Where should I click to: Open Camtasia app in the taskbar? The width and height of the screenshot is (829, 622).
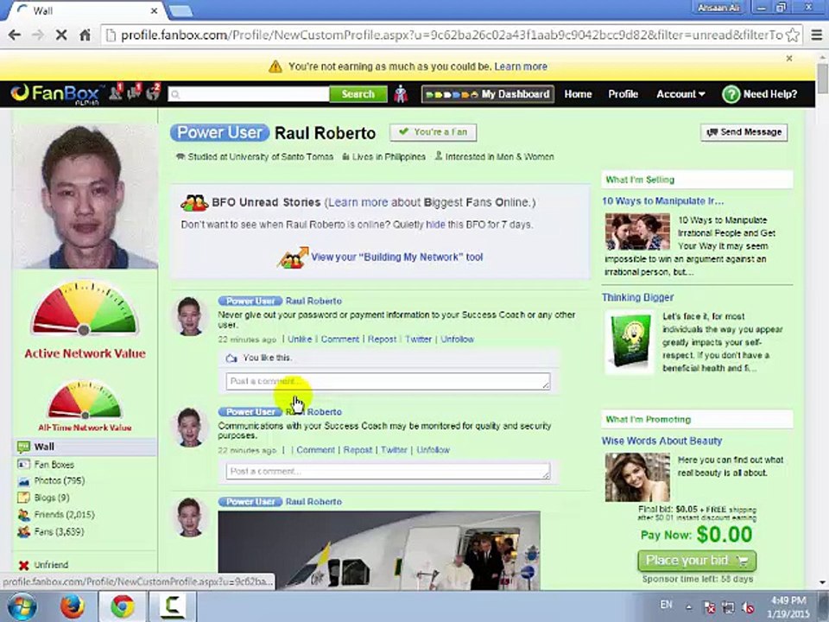click(x=173, y=606)
